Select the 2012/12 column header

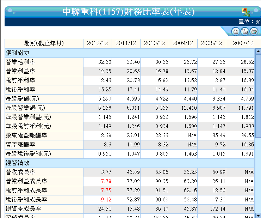(97, 43)
